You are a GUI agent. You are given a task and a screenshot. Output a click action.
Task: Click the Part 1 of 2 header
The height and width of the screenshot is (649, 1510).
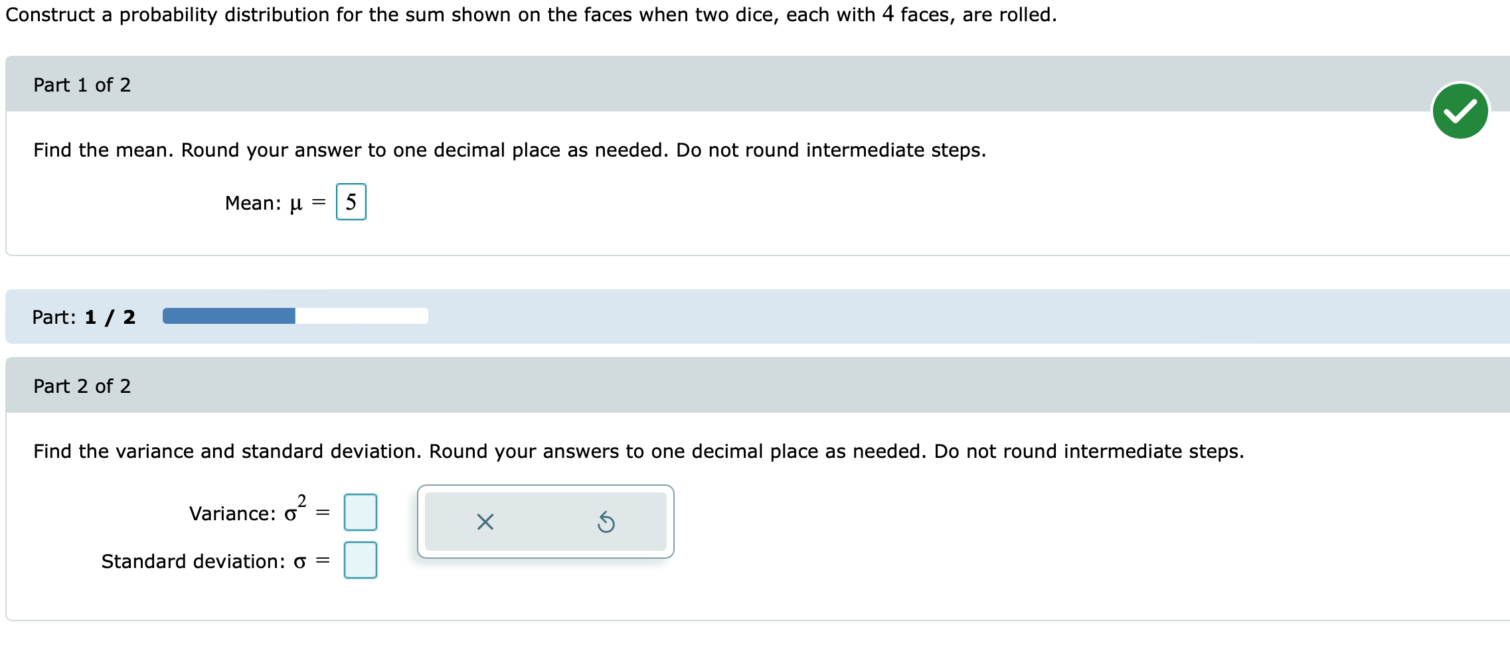(82, 84)
